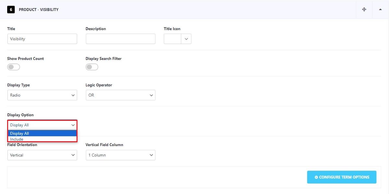Toggle Show Product Count switch
Viewport: 389px width, 194px height.
[x=14, y=67]
